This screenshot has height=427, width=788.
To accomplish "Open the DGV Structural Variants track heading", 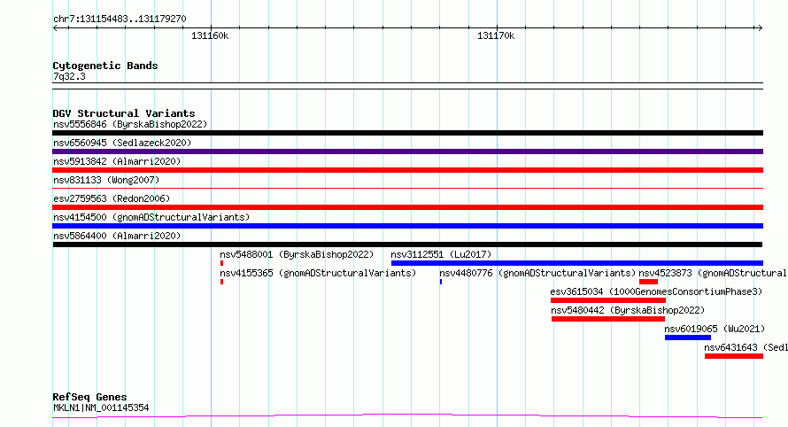I will (124, 113).
